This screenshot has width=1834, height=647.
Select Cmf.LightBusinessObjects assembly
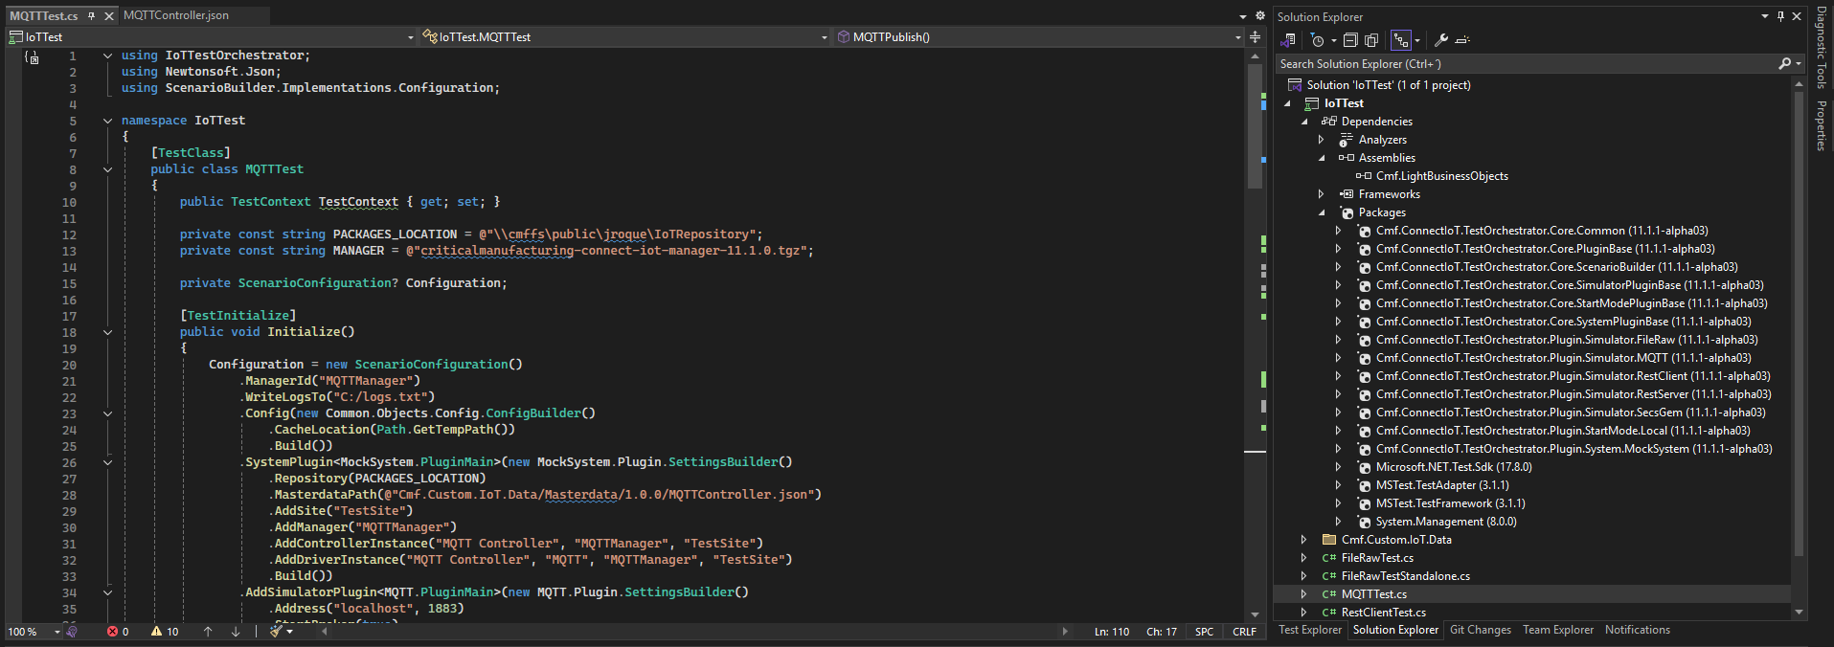[x=1441, y=176]
